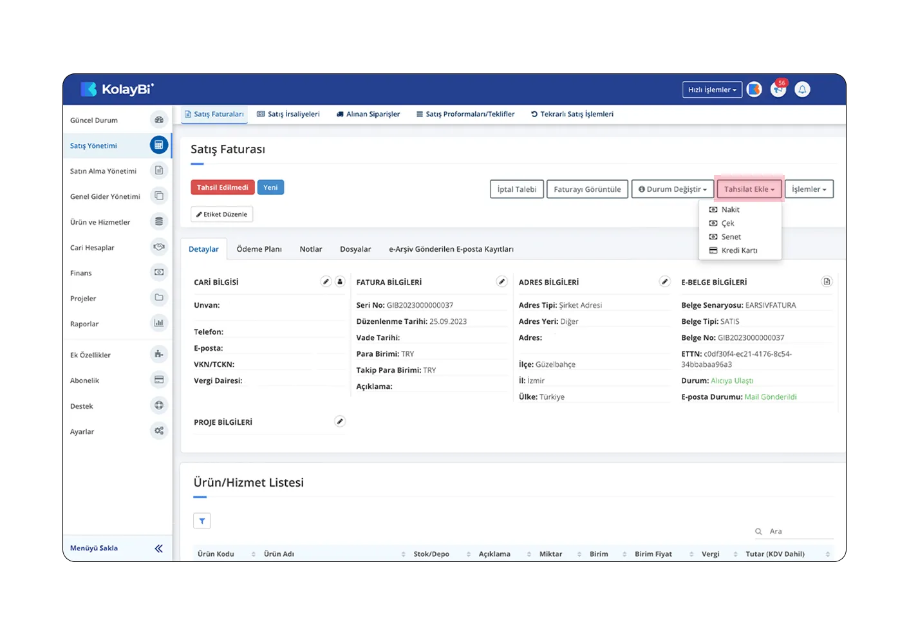The width and height of the screenshot is (909, 618).
Task: Click the Raporlar chart icon
Action: [159, 323]
